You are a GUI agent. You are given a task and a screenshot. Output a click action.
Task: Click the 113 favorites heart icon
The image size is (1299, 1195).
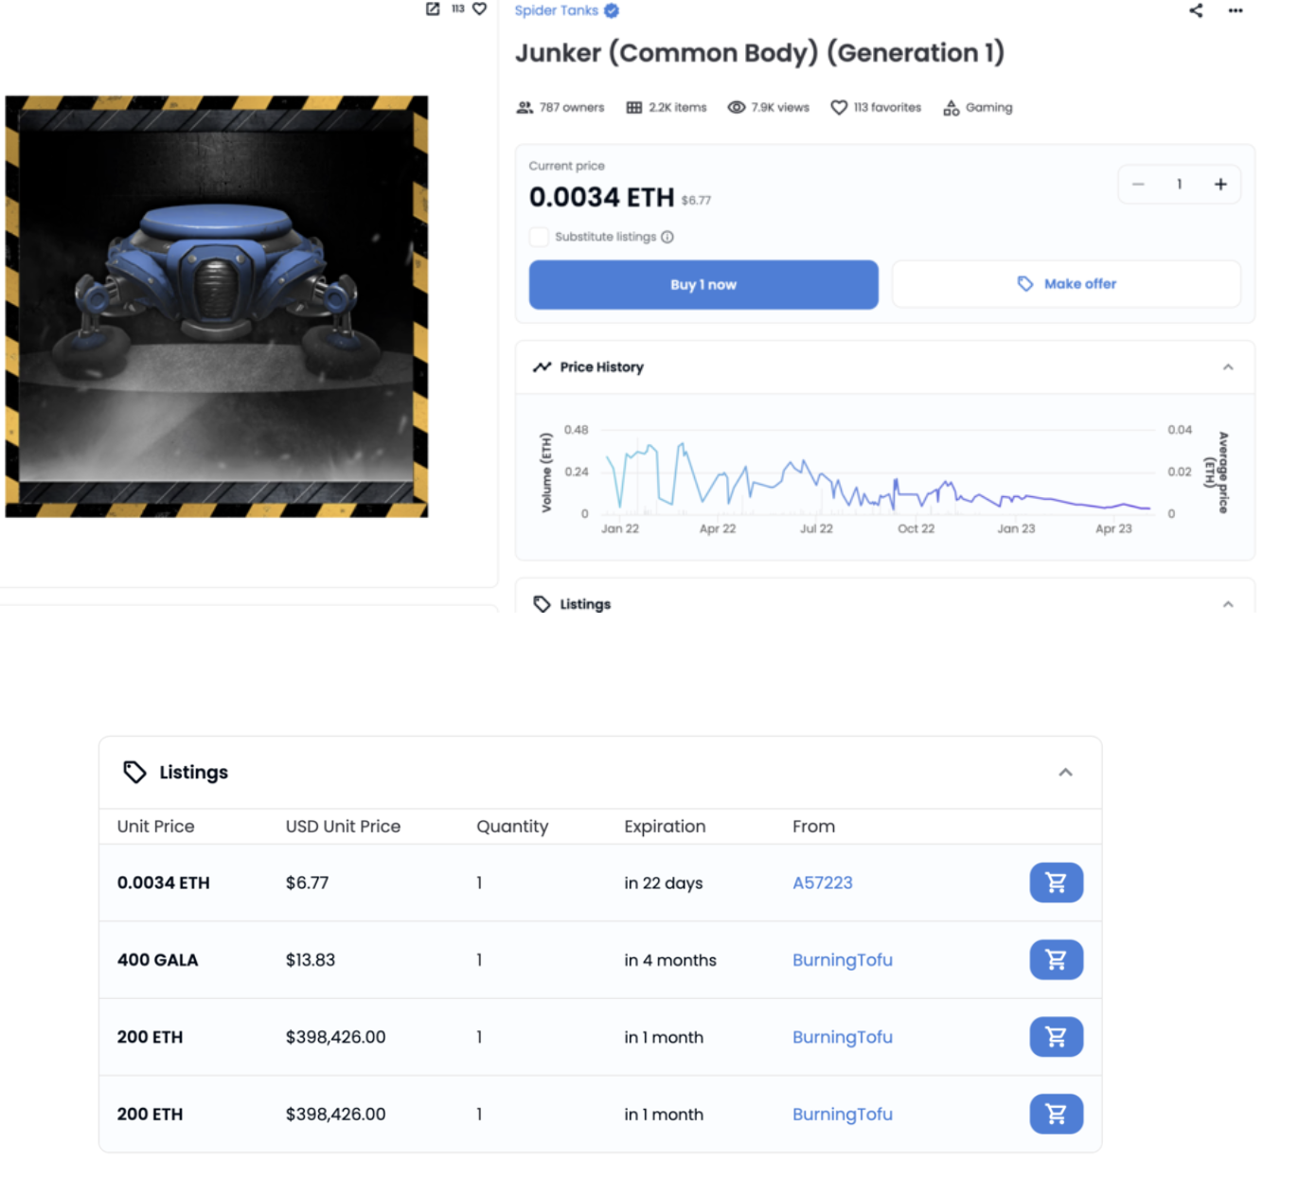[839, 108]
